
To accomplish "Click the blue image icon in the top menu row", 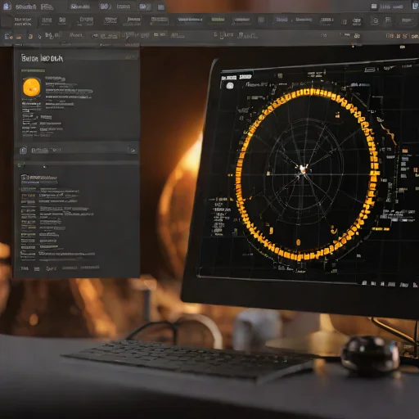I will pyautogui.click(x=143, y=7).
